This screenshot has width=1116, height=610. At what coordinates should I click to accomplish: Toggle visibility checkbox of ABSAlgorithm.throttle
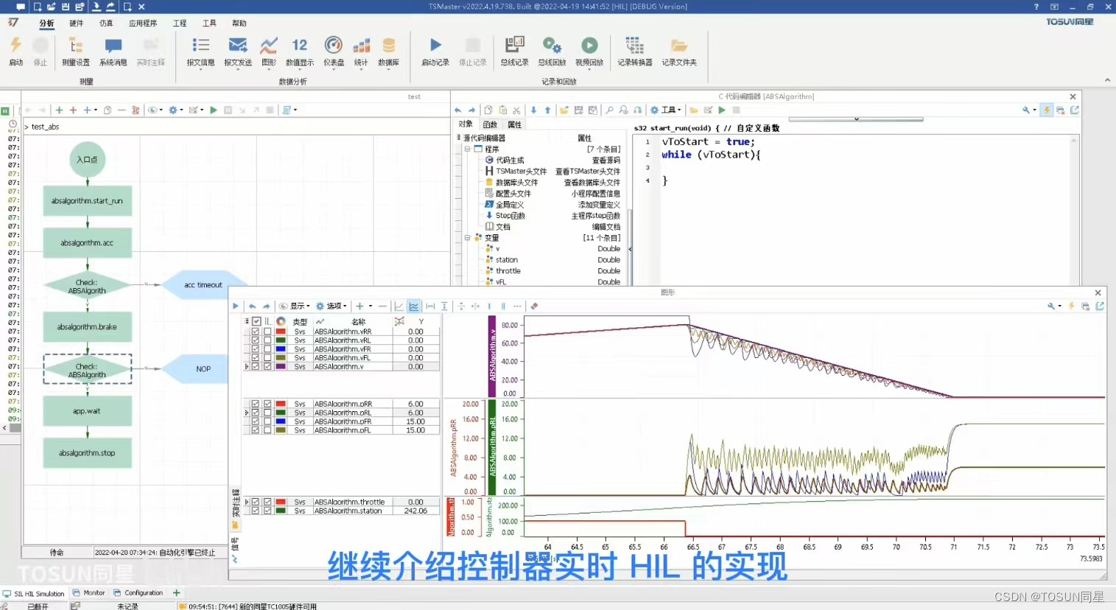point(256,502)
